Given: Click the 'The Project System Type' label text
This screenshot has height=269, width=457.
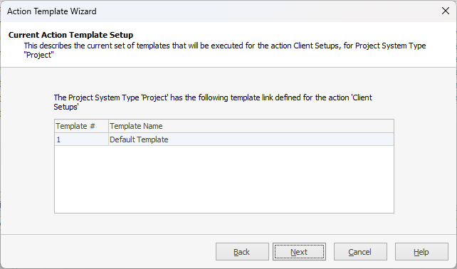Looking at the screenshot, I should coord(213,102).
